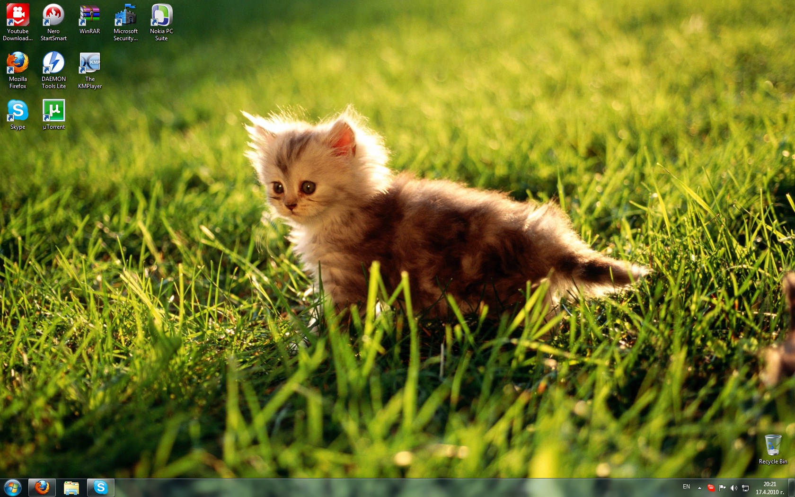795x497 pixels.
Task: Open Skype from the taskbar
Action: (101, 488)
